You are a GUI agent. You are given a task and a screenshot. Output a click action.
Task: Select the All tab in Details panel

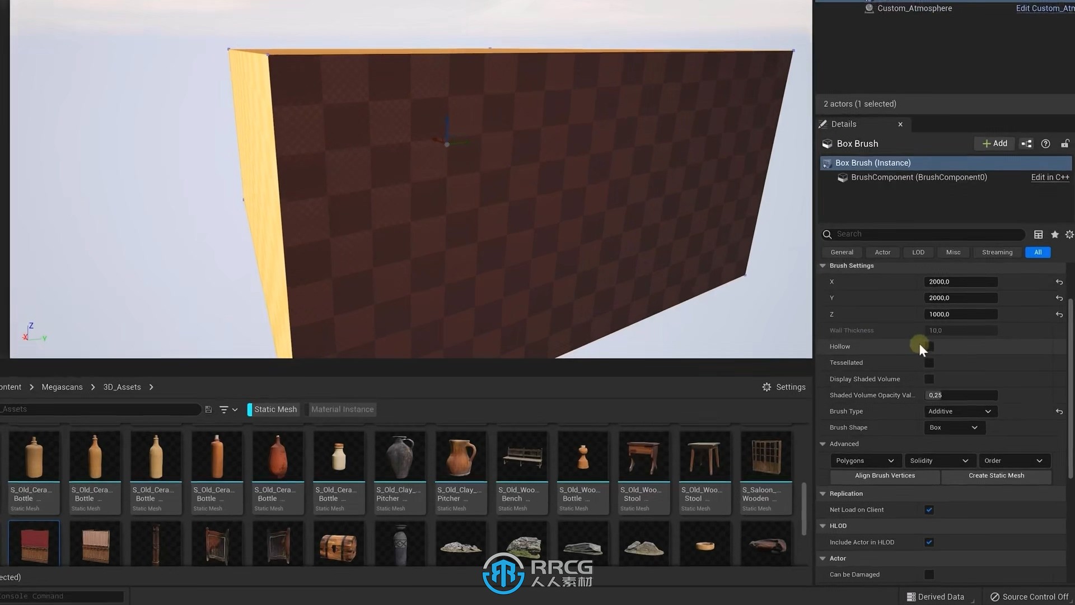[1037, 252]
